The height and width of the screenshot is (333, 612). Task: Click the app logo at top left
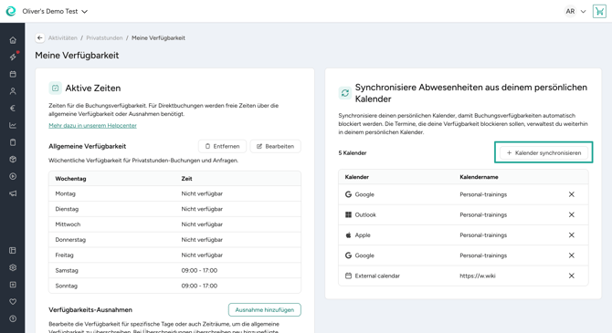[x=11, y=11]
